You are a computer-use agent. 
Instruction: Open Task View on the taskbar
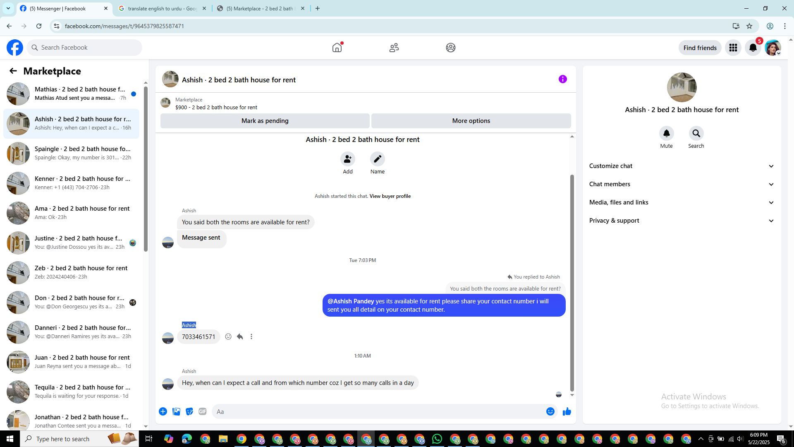point(149,439)
